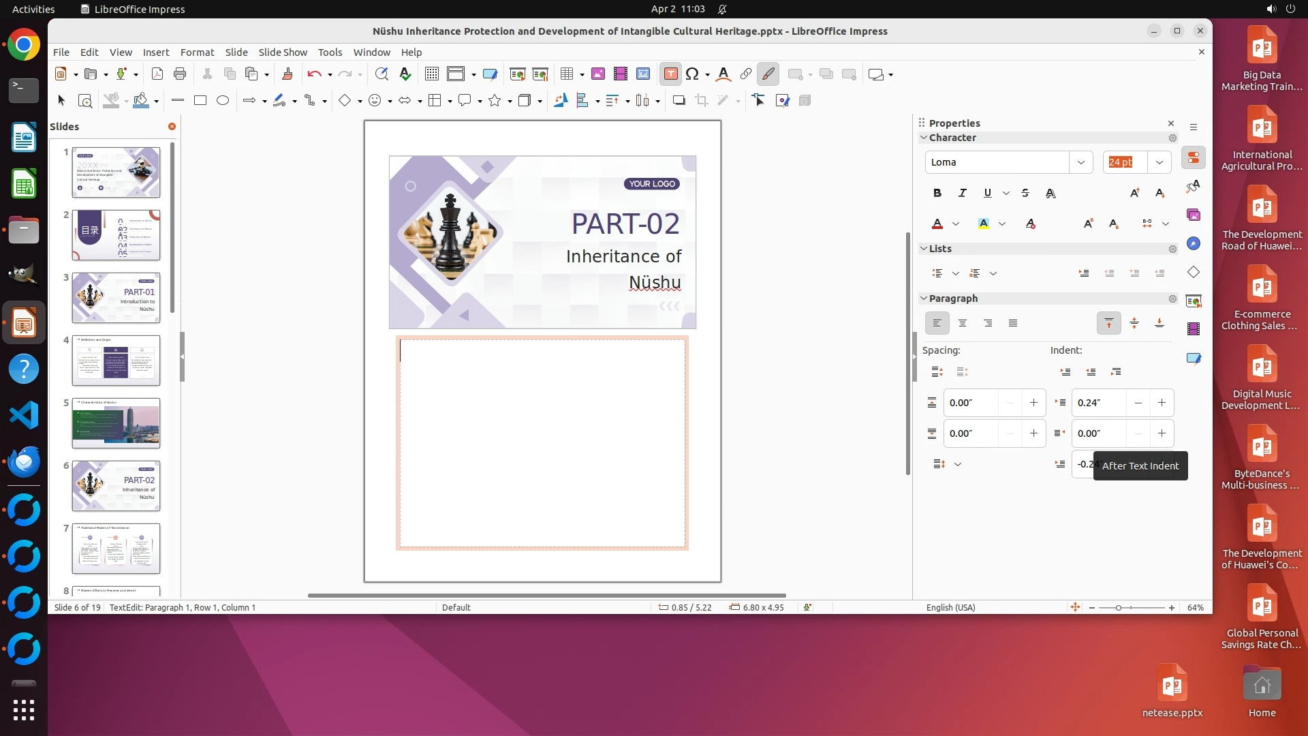Viewport: 1308px width, 736px height.
Task: Close the Slides panel
Action: pos(172,126)
